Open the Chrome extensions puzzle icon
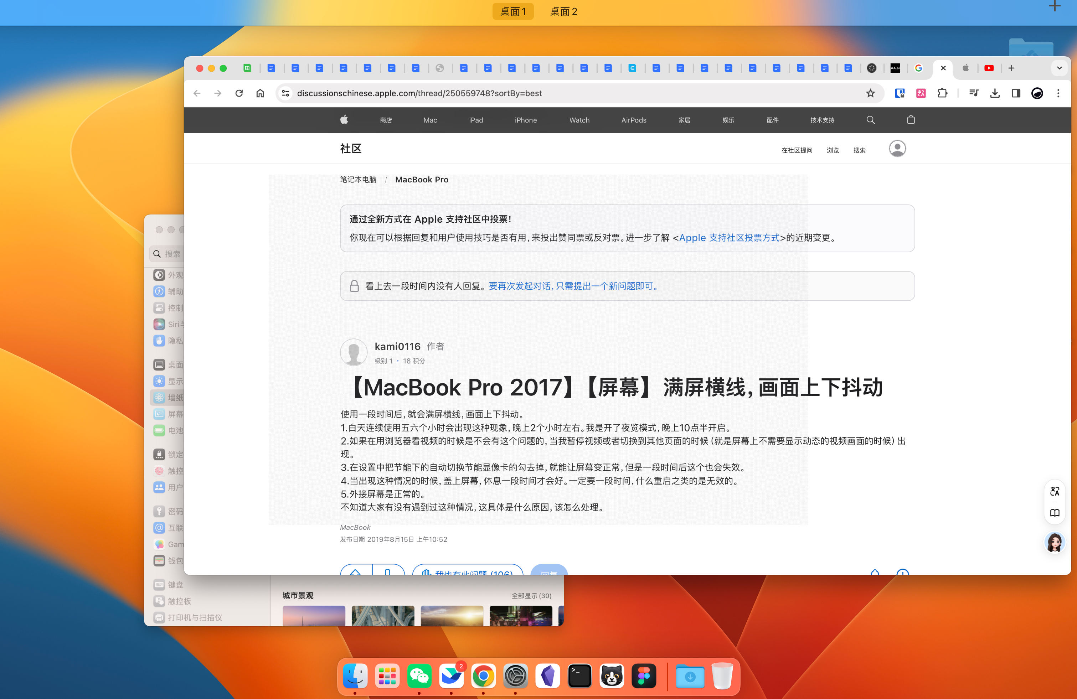This screenshot has height=699, width=1077. (x=943, y=93)
